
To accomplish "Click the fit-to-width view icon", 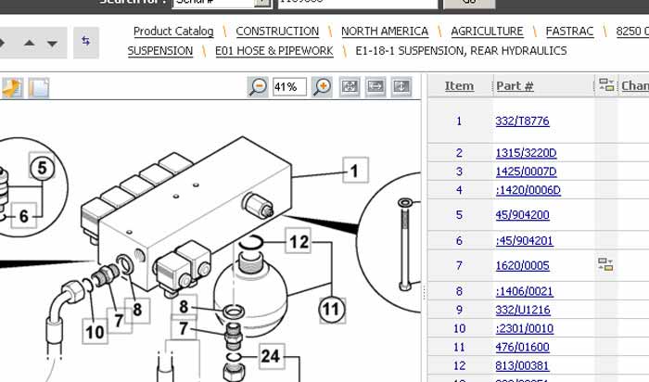I will tap(375, 87).
